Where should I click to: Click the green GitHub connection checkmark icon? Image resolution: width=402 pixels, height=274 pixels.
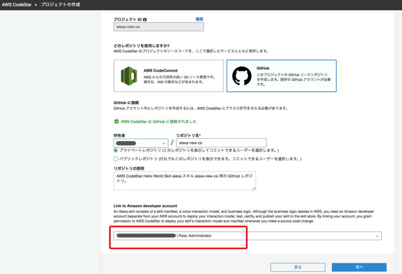tap(117, 121)
